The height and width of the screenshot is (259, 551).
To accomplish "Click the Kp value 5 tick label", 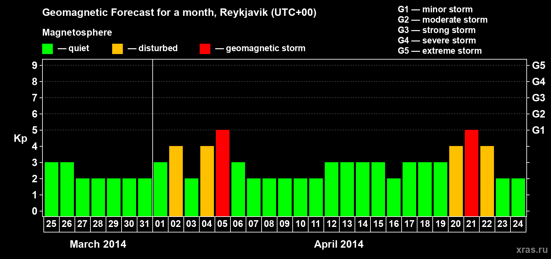I will [35, 130].
